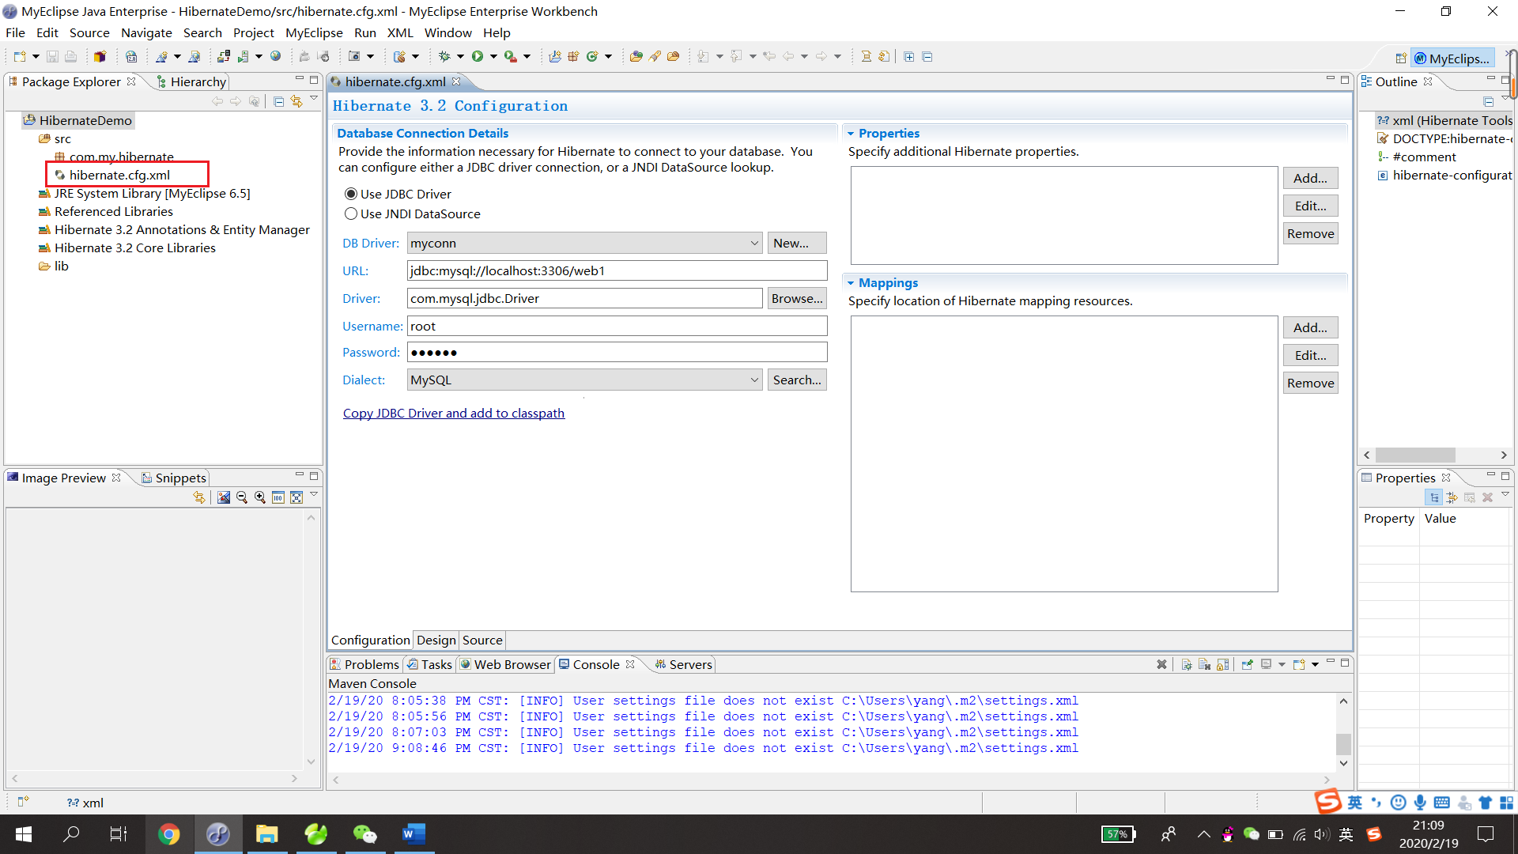
Task: Toggle Link with Editor in Package Explorer
Action: (296, 101)
